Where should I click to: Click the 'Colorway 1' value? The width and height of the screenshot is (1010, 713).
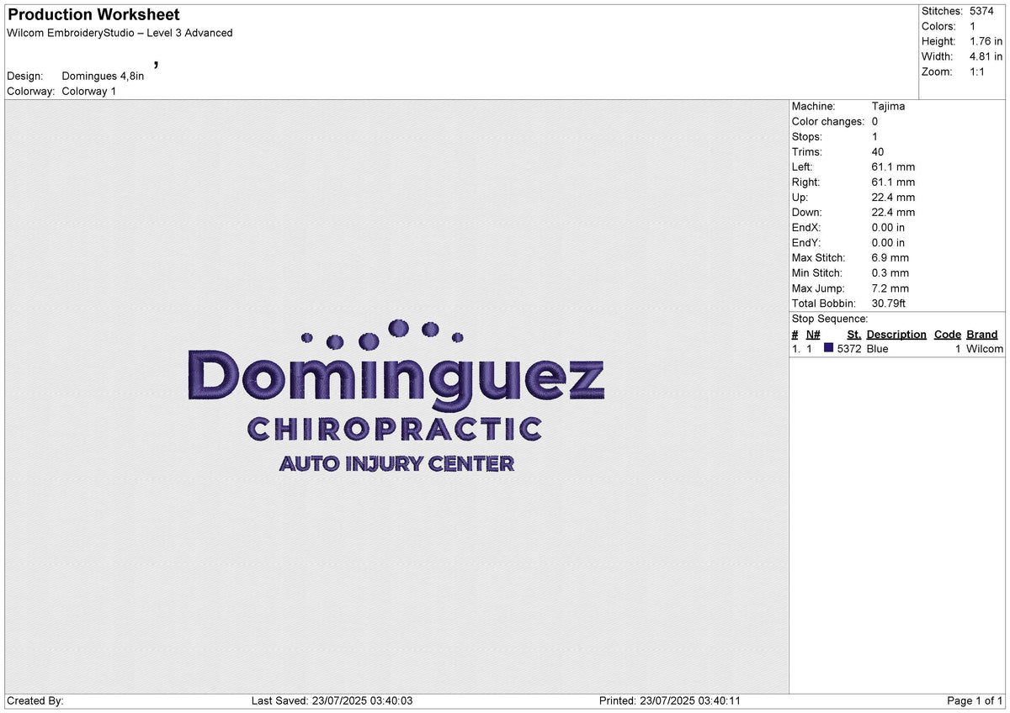tap(89, 91)
